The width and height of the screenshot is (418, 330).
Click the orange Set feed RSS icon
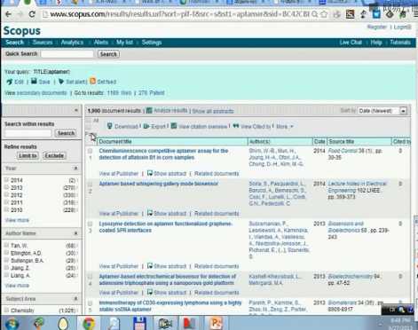coord(93,81)
